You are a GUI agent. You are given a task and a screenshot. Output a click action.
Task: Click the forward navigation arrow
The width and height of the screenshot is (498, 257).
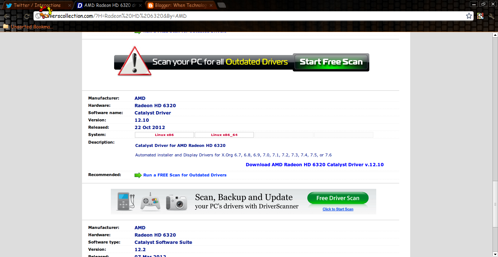coord(16,16)
